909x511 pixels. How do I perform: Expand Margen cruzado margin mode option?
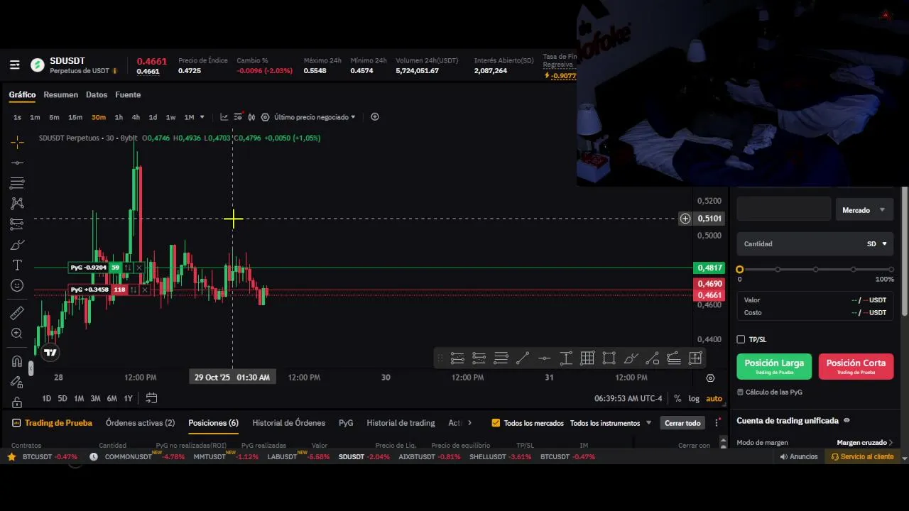click(865, 443)
